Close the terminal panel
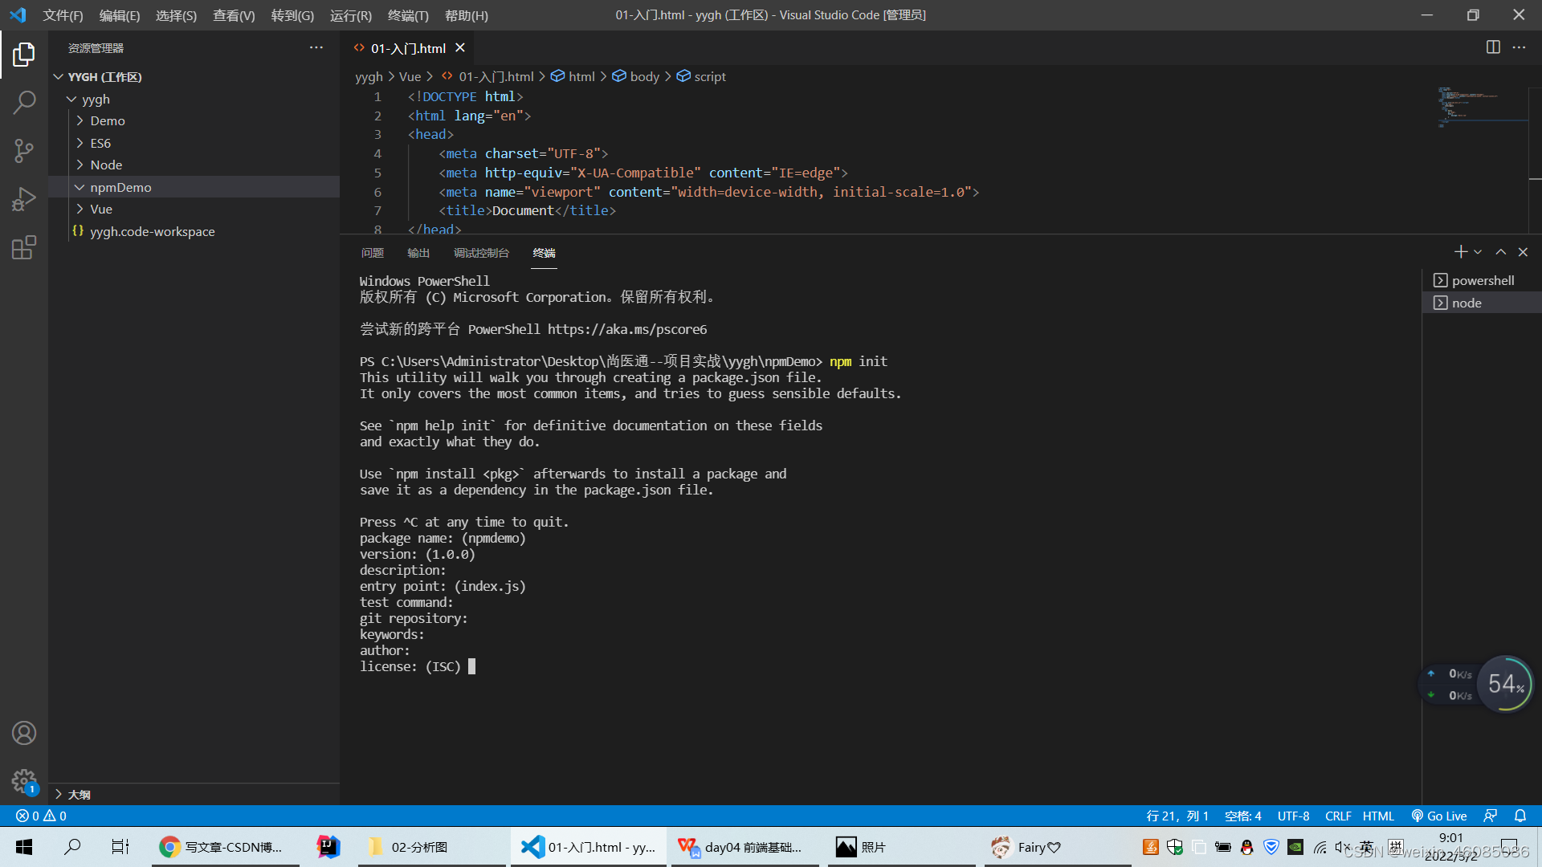This screenshot has width=1542, height=867. coord(1523,252)
